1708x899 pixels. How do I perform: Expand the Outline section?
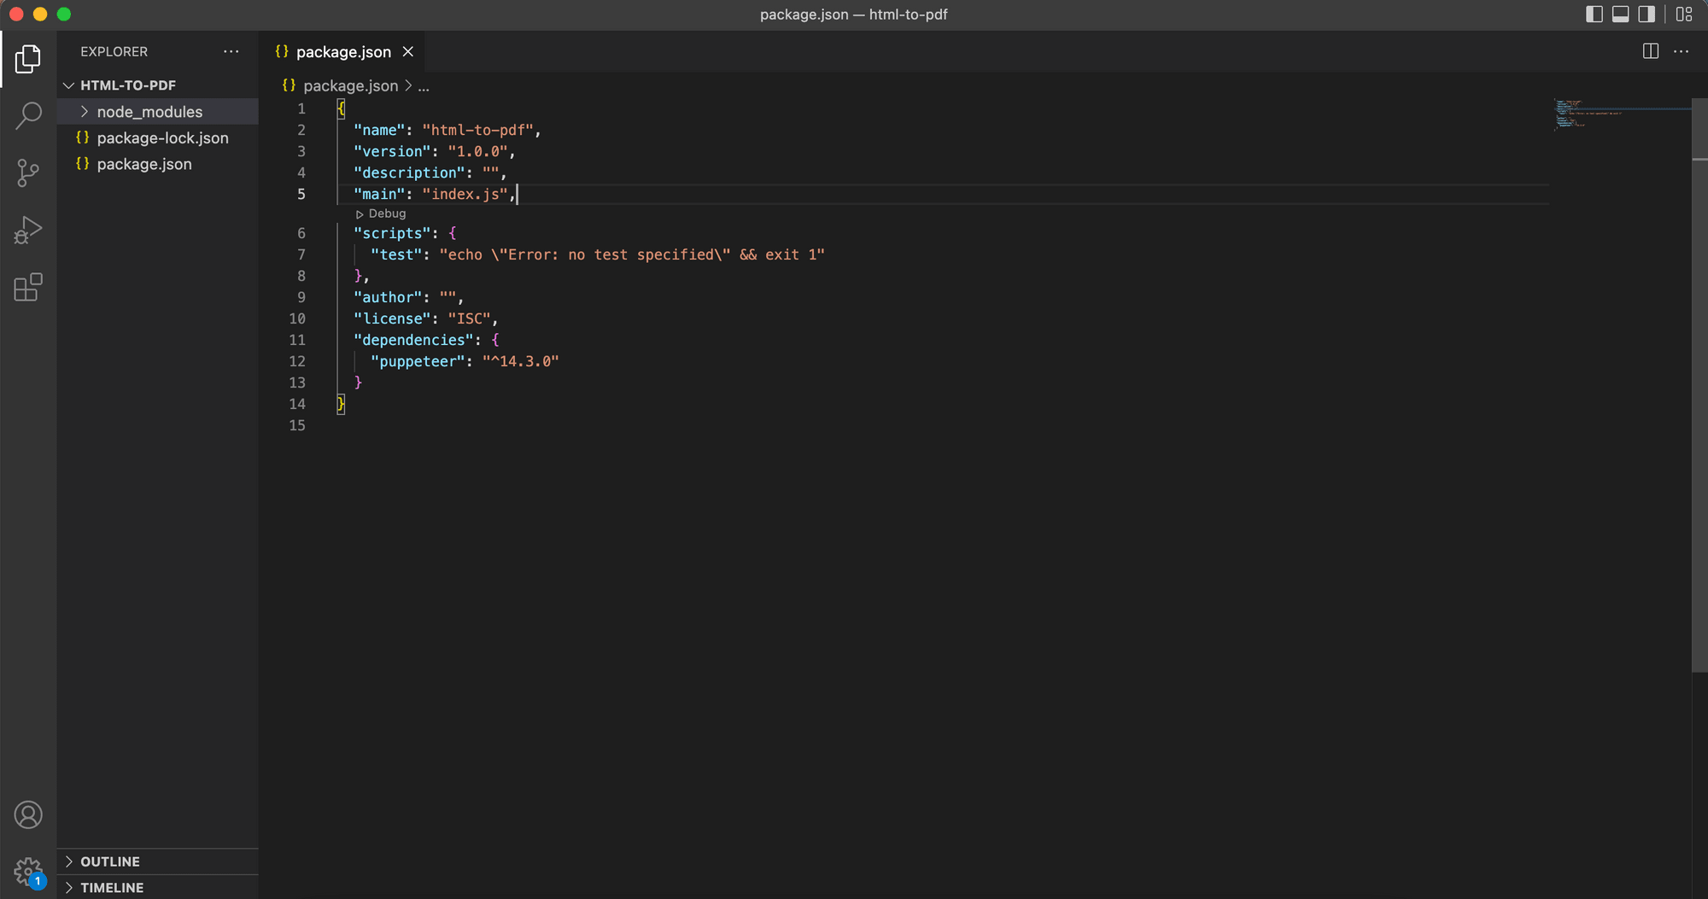point(158,861)
